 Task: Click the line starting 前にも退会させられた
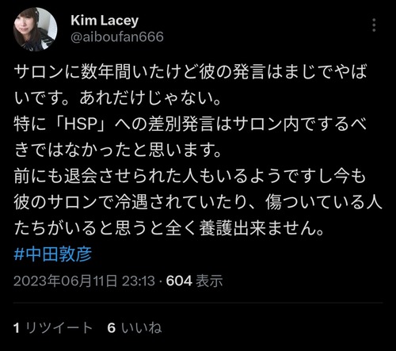coord(190,176)
